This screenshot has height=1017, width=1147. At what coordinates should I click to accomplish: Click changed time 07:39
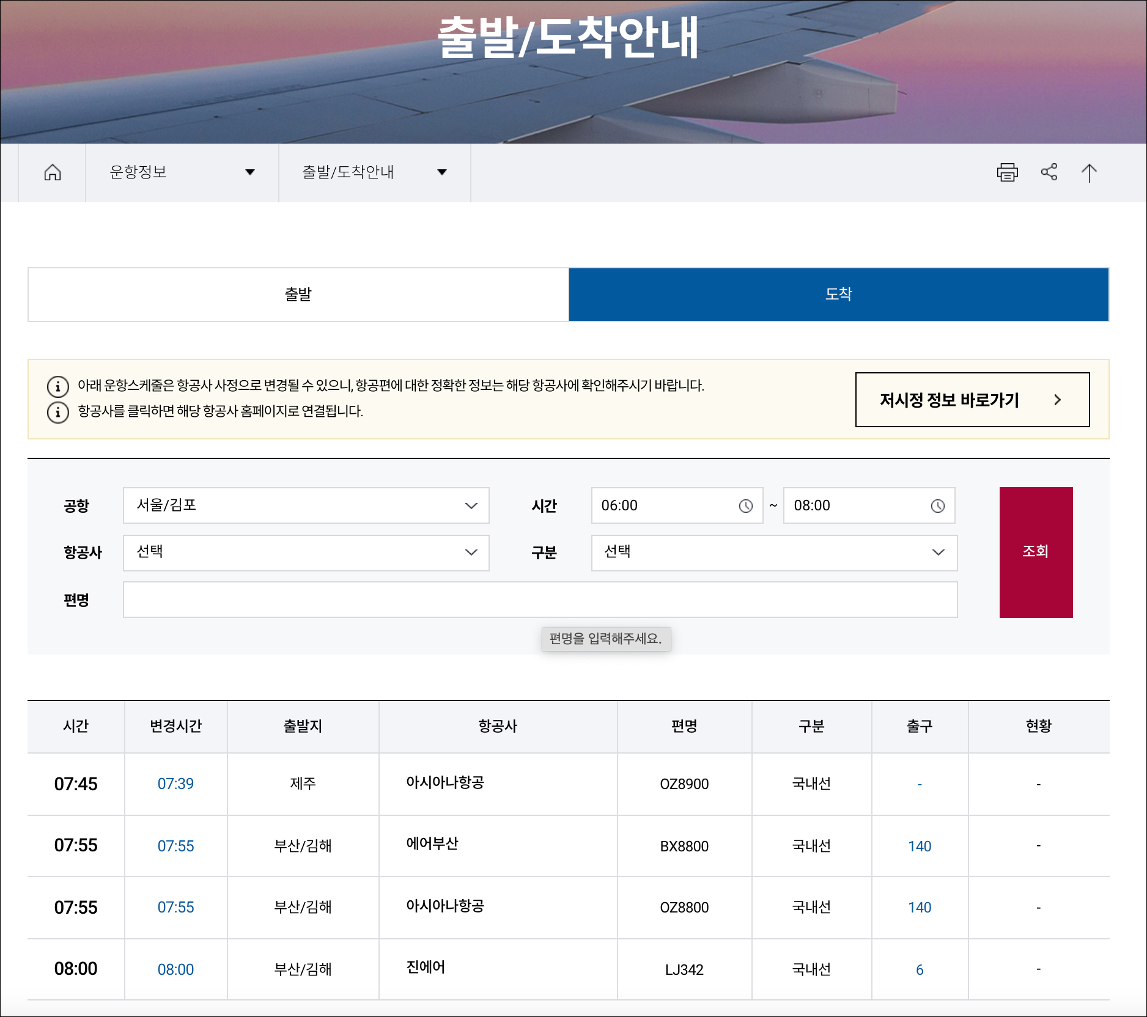pos(175,784)
